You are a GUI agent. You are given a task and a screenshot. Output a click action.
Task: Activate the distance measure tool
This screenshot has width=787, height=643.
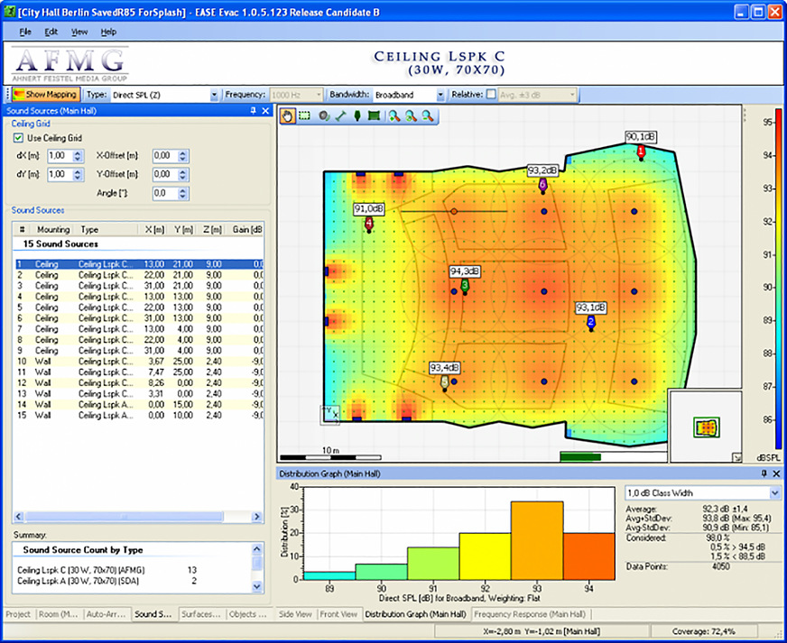pos(340,115)
